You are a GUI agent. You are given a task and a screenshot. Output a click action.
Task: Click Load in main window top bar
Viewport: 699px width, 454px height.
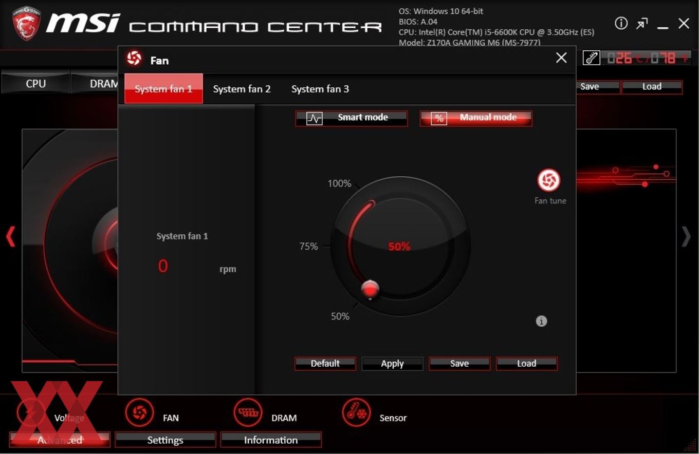(651, 87)
